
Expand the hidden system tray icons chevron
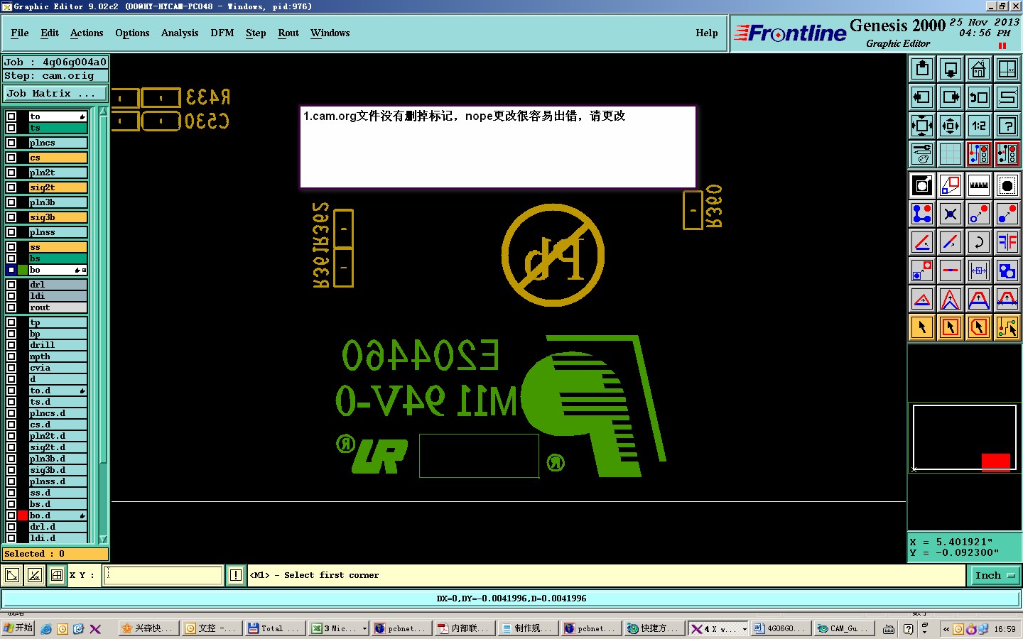946,629
